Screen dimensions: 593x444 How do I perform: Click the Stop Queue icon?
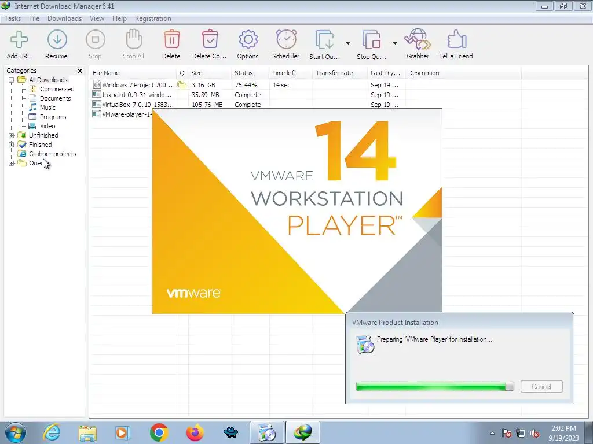[372, 40]
